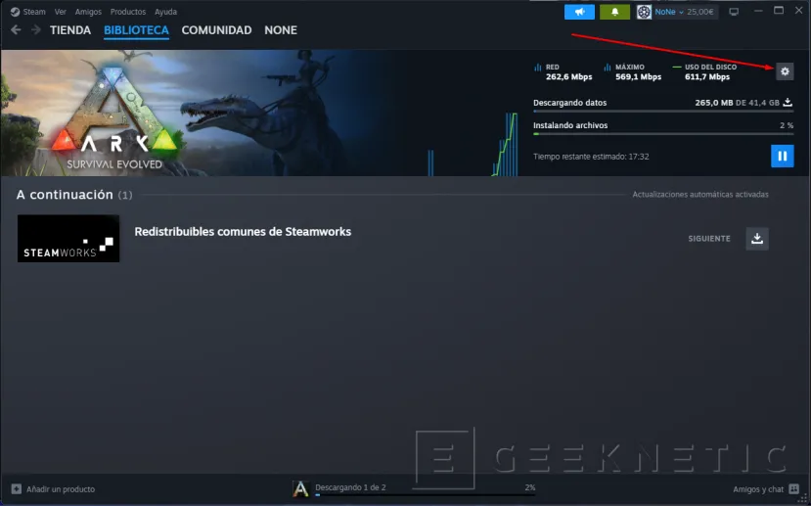This screenshot has width=811, height=506.
Task: Switch to the BIBLIOTECA tab
Action: pyautogui.click(x=137, y=30)
